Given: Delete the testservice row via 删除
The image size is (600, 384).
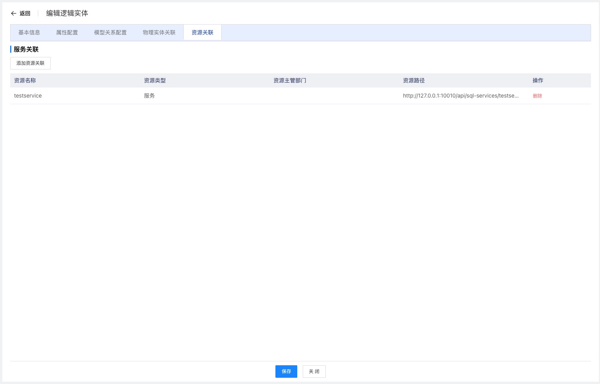Looking at the screenshot, I should 538,96.
